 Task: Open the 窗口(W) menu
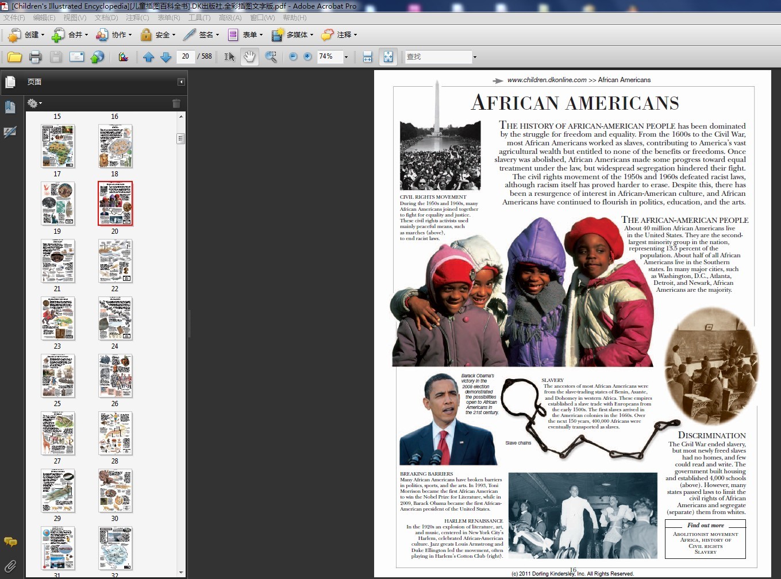[263, 18]
